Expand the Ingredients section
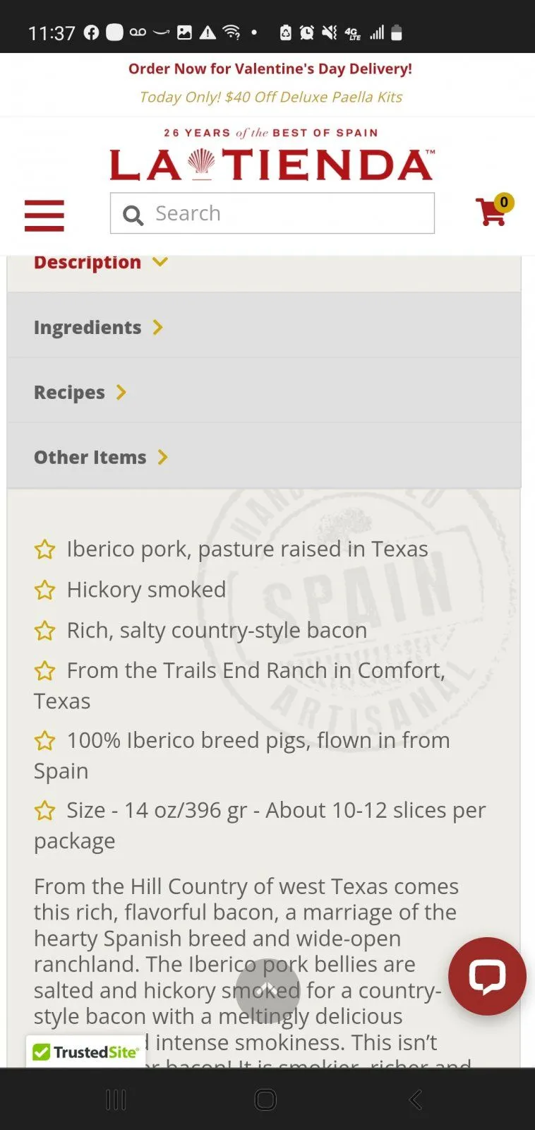 [98, 328]
